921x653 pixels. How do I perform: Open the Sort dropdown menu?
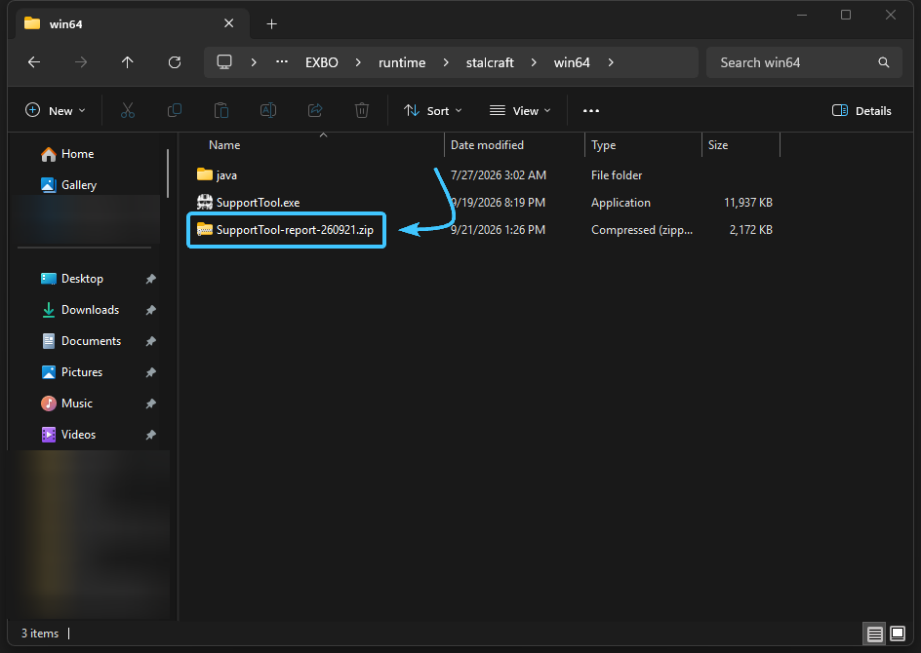pyautogui.click(x=433, y=110)
